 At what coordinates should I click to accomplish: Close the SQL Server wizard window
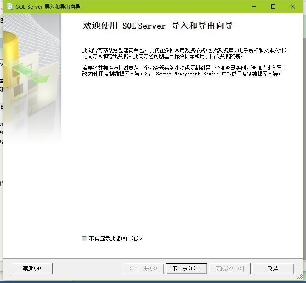[x=292, y=7]
